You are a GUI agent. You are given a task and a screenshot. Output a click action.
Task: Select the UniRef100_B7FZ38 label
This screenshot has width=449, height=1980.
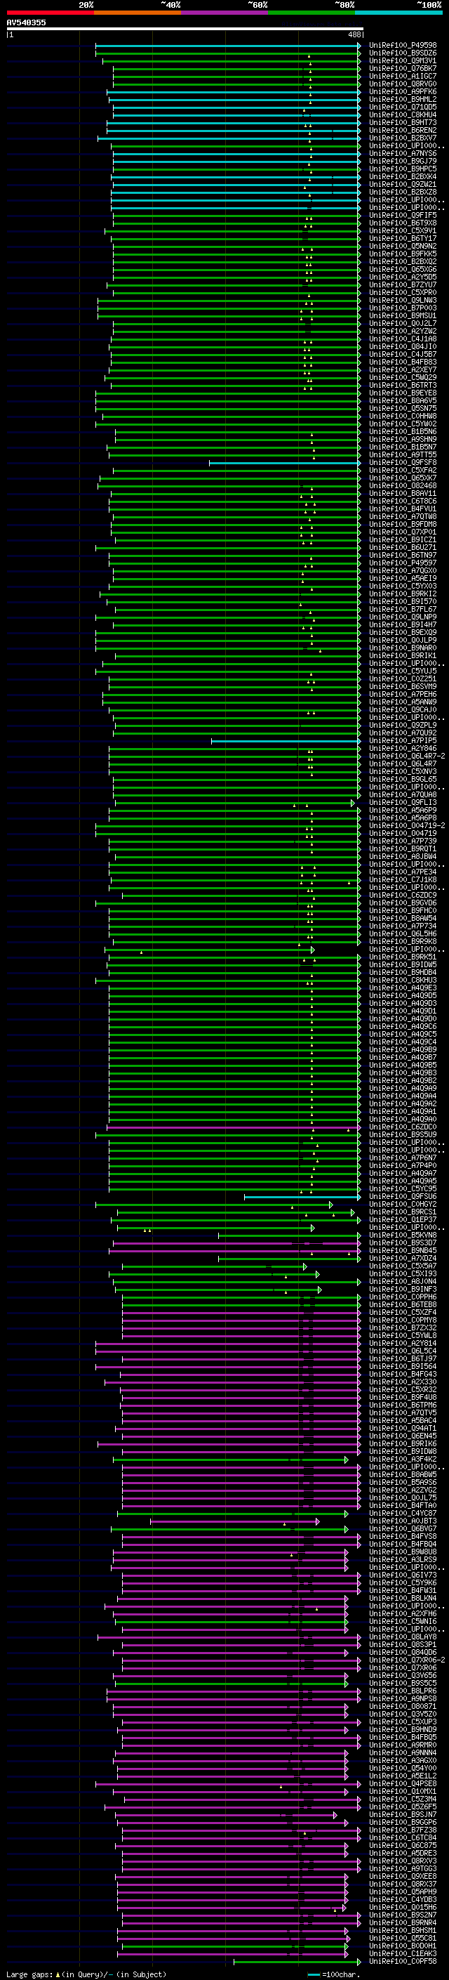click(402, 1830)
